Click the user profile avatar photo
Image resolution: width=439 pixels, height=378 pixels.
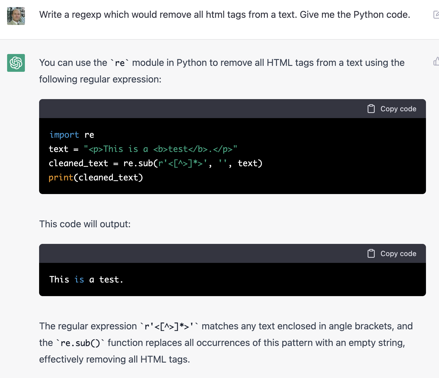point(16,16)
